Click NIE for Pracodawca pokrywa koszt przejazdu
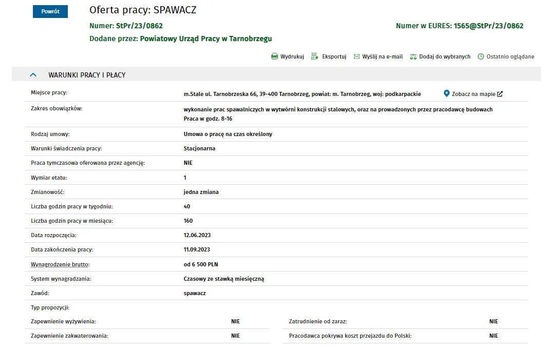This screenshot has height=350, width=560. 494,336
